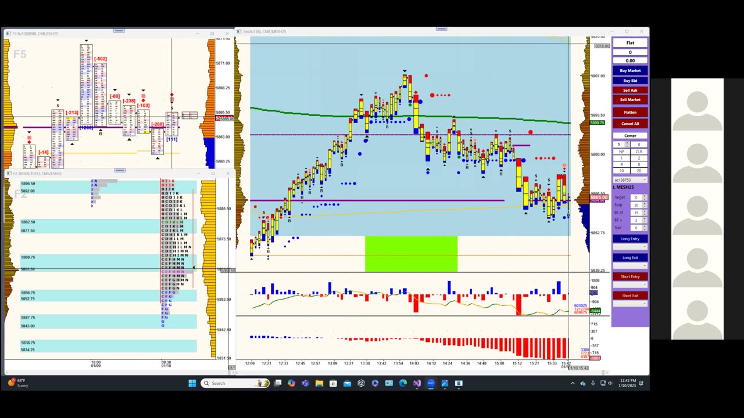The height and width of the screenshot is (418, 744).
Task: Open Visual Studio from the taskbar
Action: coord(417,383)
